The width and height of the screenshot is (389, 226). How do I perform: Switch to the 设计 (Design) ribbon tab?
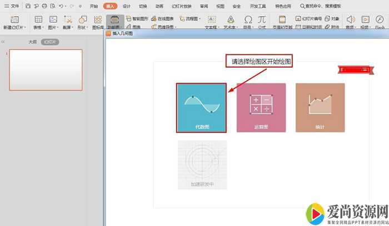click(x=127, y=6)
